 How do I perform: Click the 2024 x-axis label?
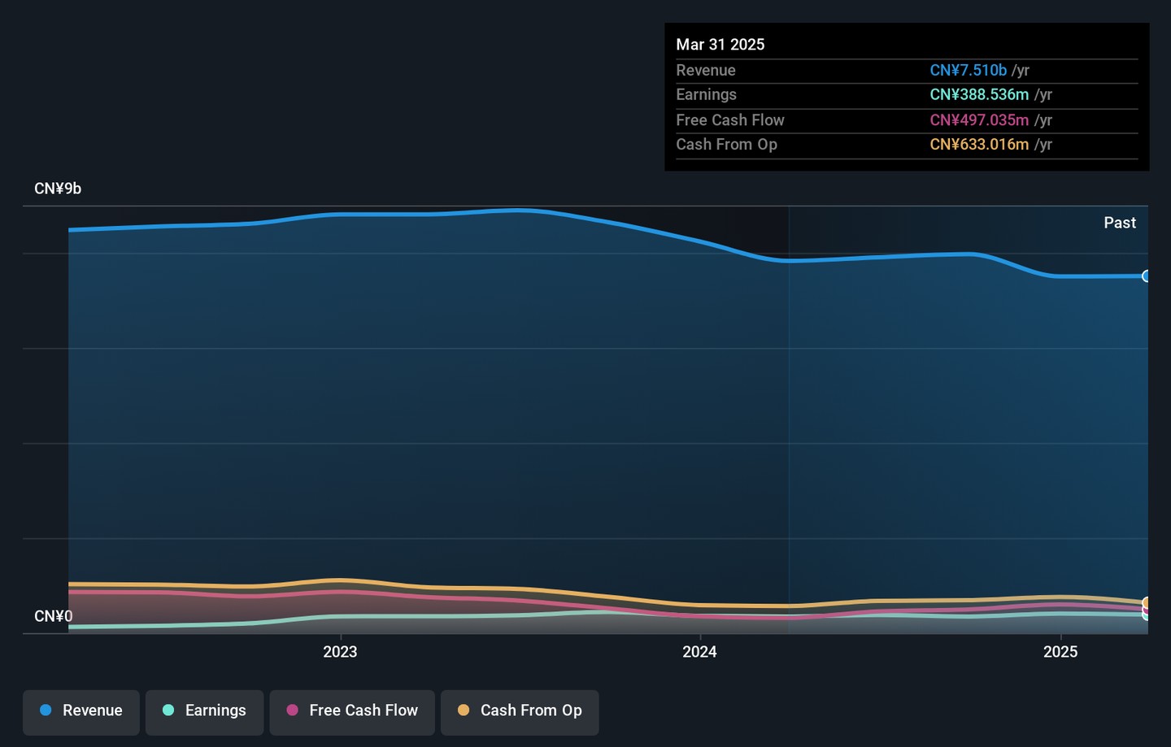point(699,652)
